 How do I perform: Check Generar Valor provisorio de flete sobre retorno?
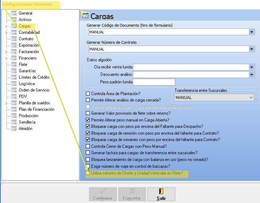88,113
